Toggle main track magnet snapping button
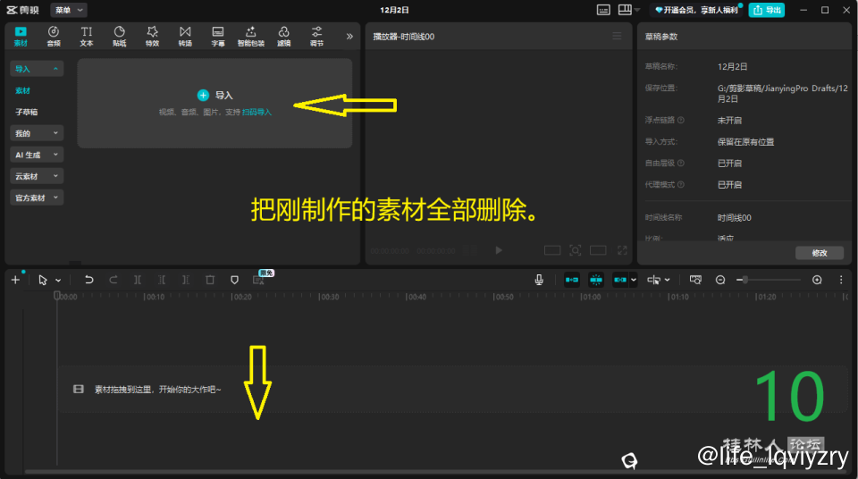 click(572, 280)
